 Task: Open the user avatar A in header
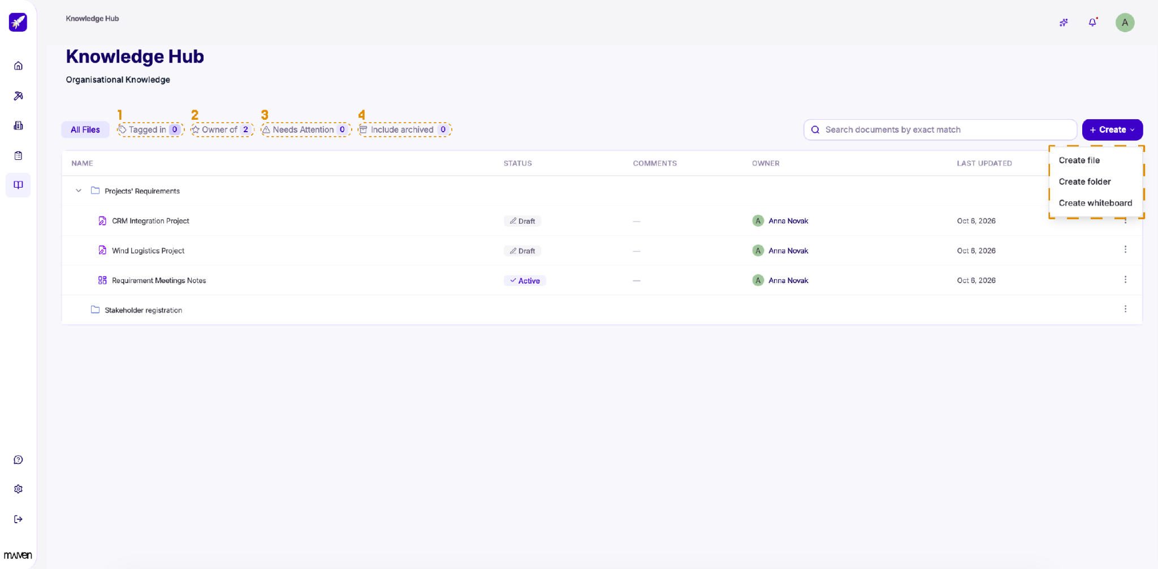point(1125,23)
